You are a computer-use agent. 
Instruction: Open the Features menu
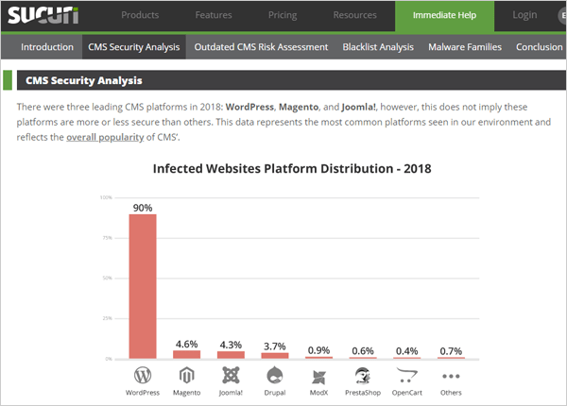pyautogui.click(x=214, y=15)
